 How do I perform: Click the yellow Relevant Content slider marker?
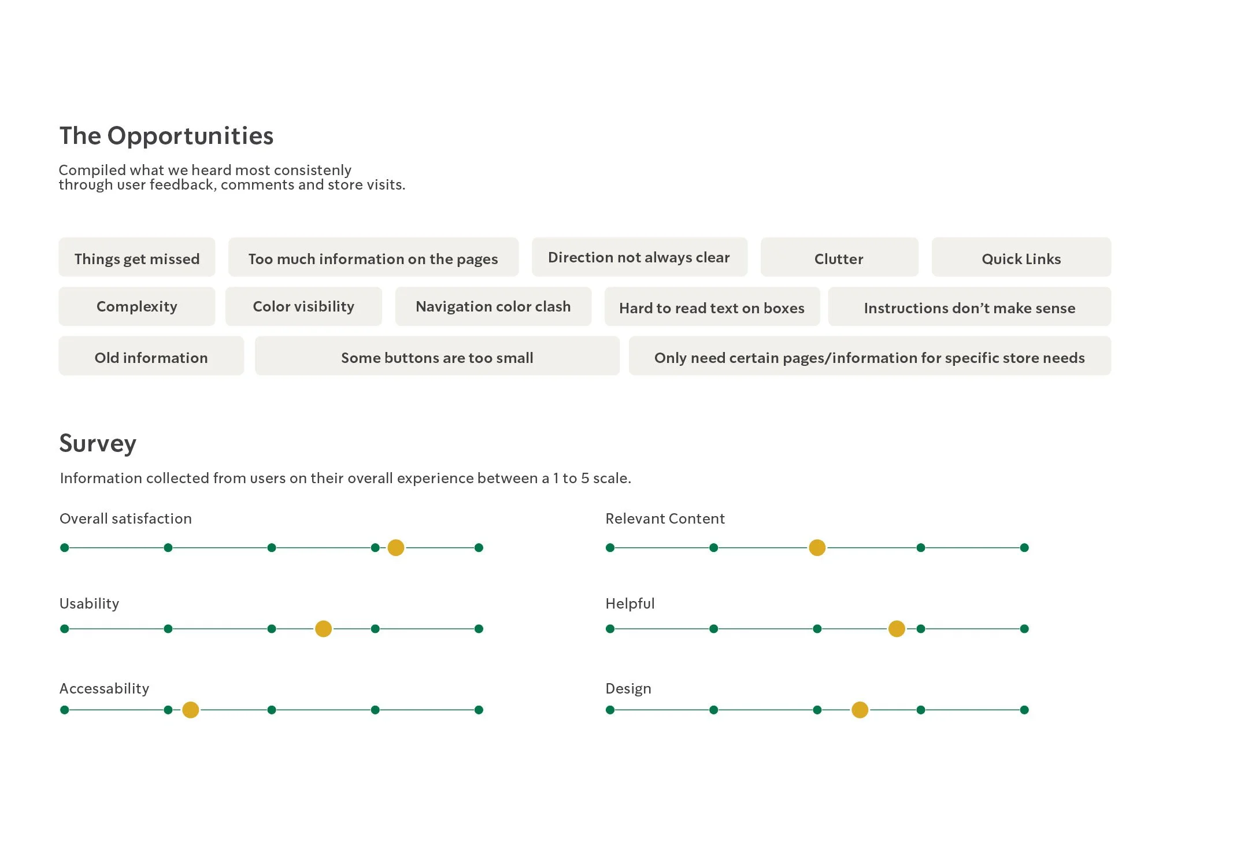click(x=817, y=547)
